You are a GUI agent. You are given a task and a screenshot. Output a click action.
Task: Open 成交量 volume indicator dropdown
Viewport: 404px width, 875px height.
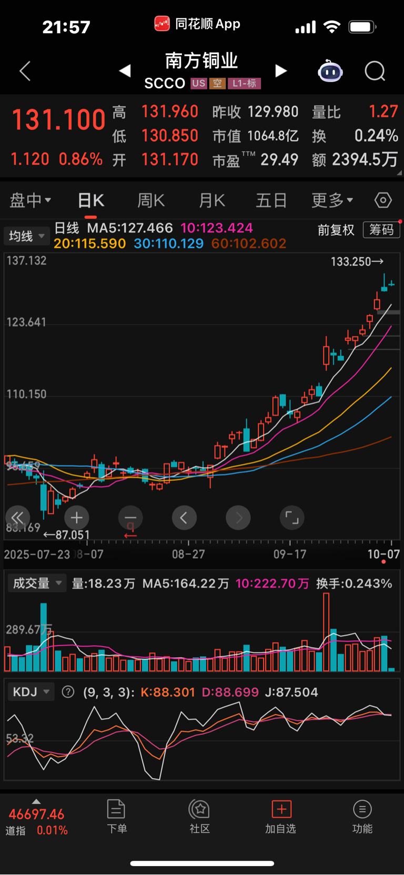tap(36, 583)
